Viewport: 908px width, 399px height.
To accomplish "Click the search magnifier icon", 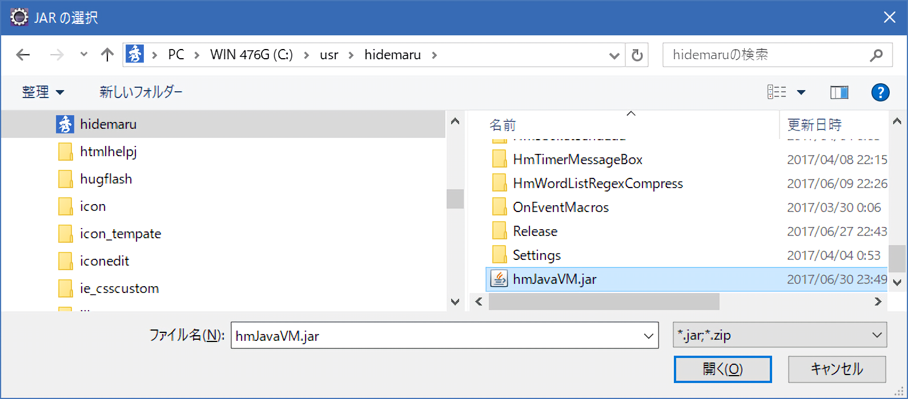I will [x=876, y=55].
